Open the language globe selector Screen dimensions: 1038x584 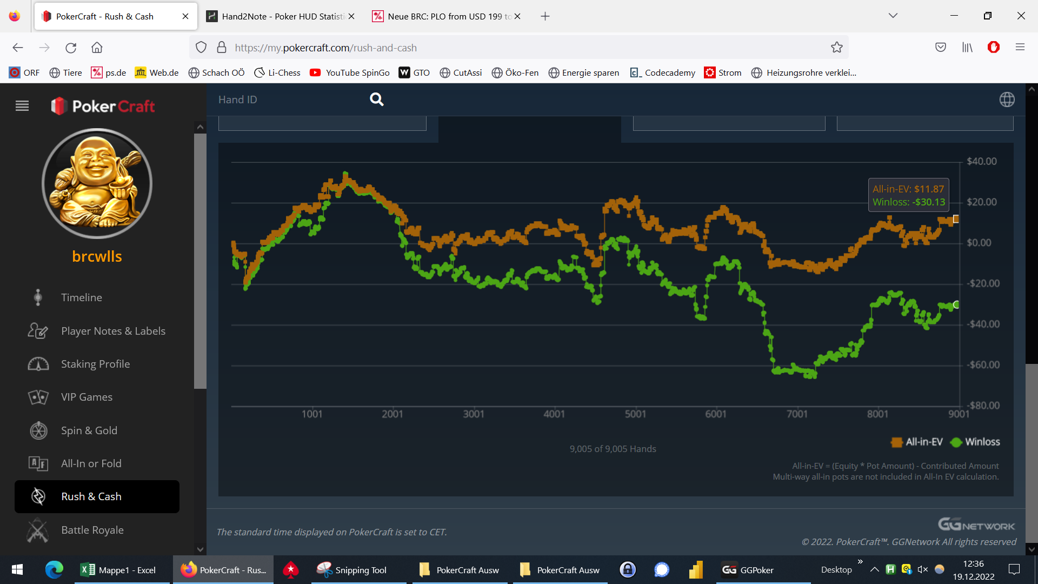pos(1007,99)
